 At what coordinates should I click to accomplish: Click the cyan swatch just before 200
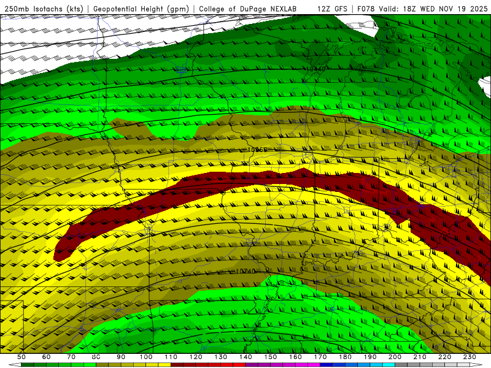(389, 365)
